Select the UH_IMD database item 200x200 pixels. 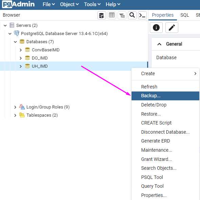coord(40,66)
